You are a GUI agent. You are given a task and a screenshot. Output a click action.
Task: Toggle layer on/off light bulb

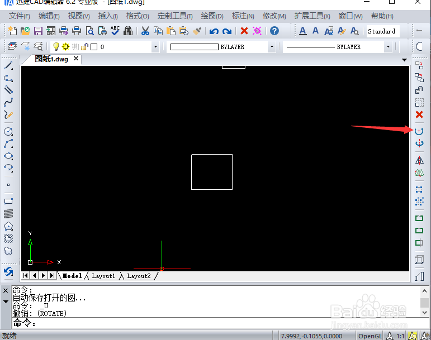coord(56,47)
